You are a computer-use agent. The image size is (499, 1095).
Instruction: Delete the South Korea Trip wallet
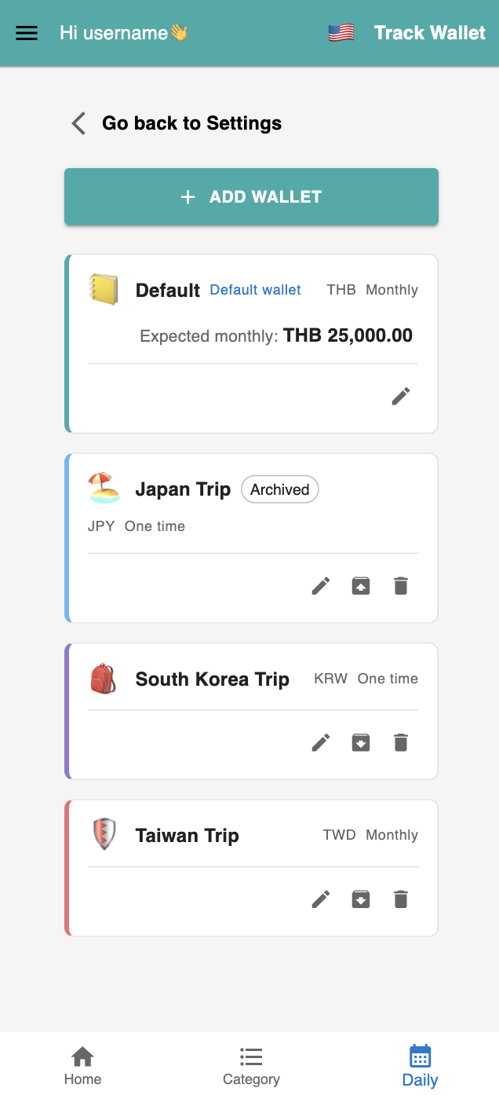(x=401, y=742)
